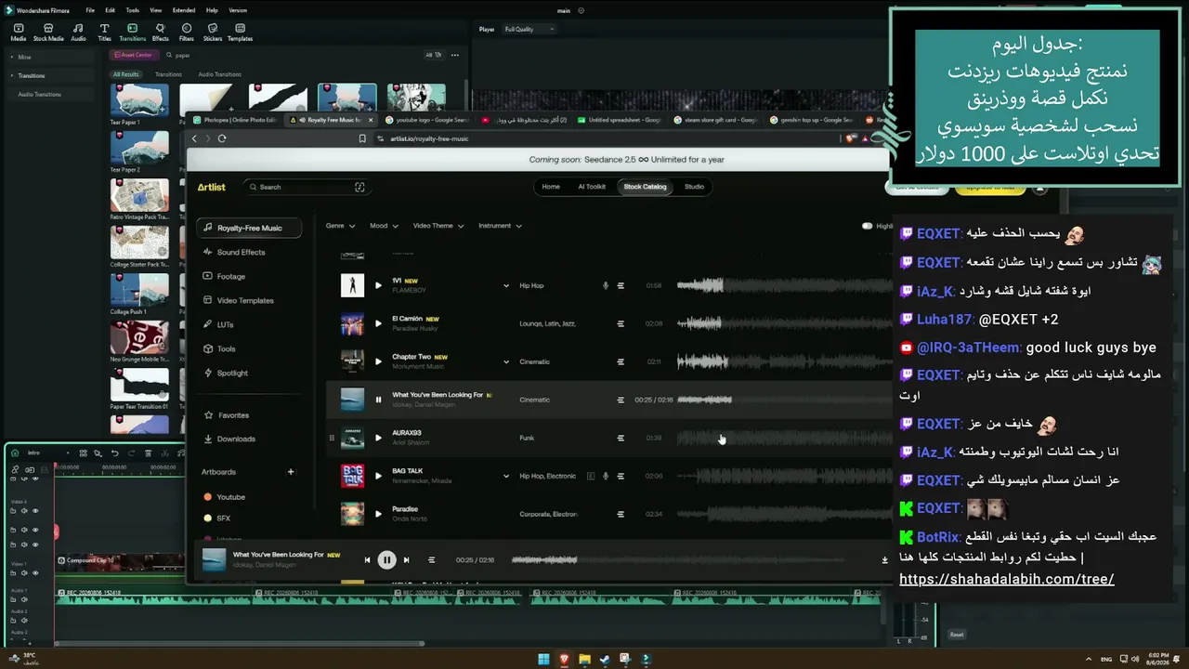Open the Tools menu in Filmora
The height and width of the screenshot is (669, 1189).
click(133, 10)
